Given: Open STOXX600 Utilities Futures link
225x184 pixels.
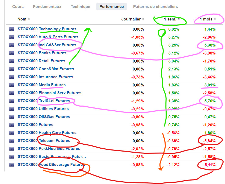Looking at the screenshot, I should tap(43, 109).
